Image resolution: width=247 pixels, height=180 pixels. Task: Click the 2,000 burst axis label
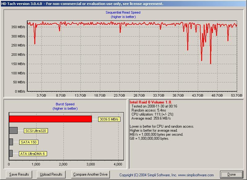tap(63, 164)
